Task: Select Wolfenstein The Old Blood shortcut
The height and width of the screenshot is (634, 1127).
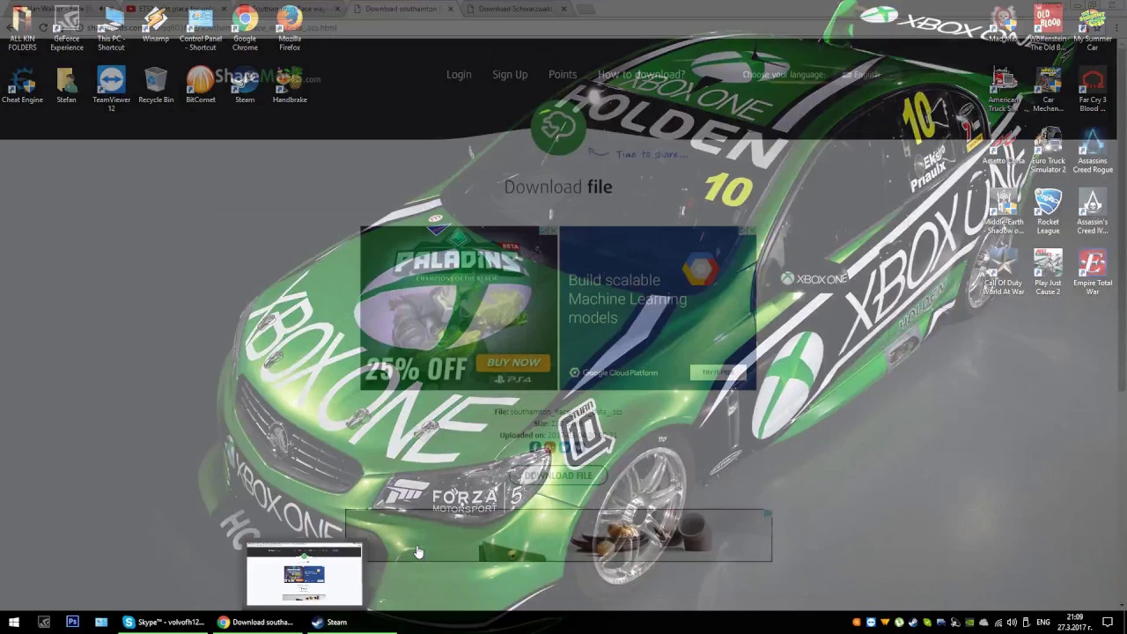Action: (x=1048, y=28)
